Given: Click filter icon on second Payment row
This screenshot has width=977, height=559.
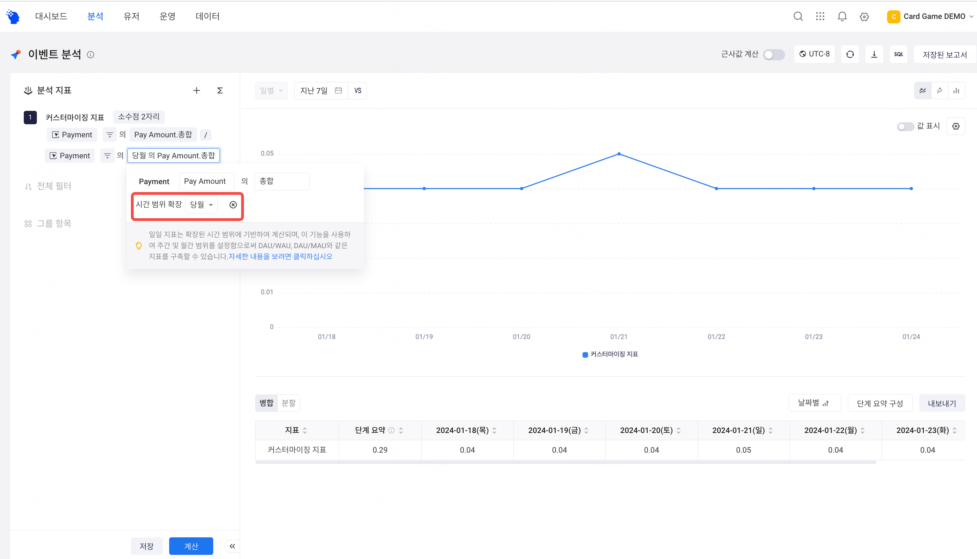Looking at the screenshot, I should pos(107,156).
